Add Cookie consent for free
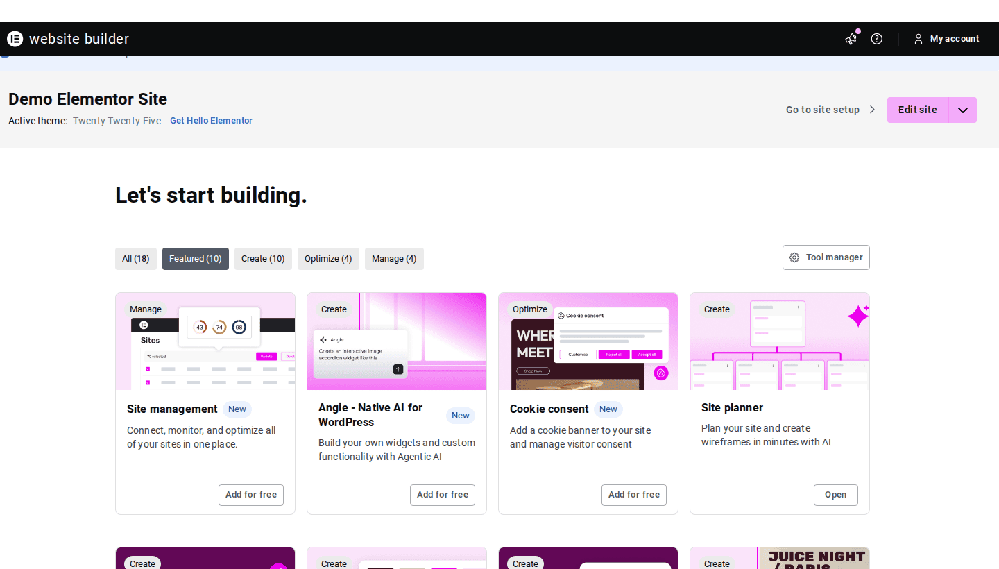 (x=634, y=495)
